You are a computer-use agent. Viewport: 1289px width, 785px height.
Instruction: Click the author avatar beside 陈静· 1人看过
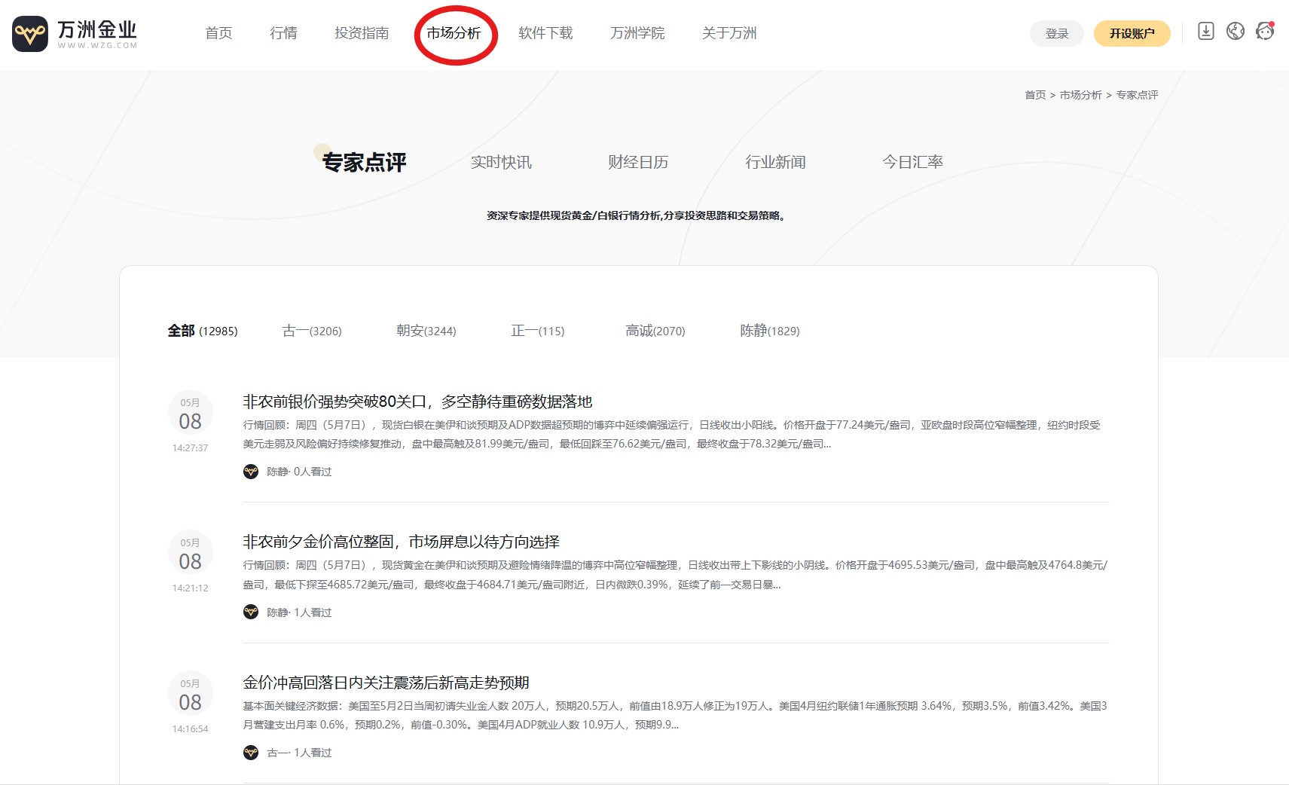[251, 612]
